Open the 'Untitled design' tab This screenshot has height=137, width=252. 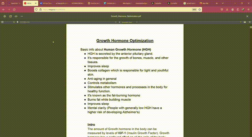click(110, 3)
